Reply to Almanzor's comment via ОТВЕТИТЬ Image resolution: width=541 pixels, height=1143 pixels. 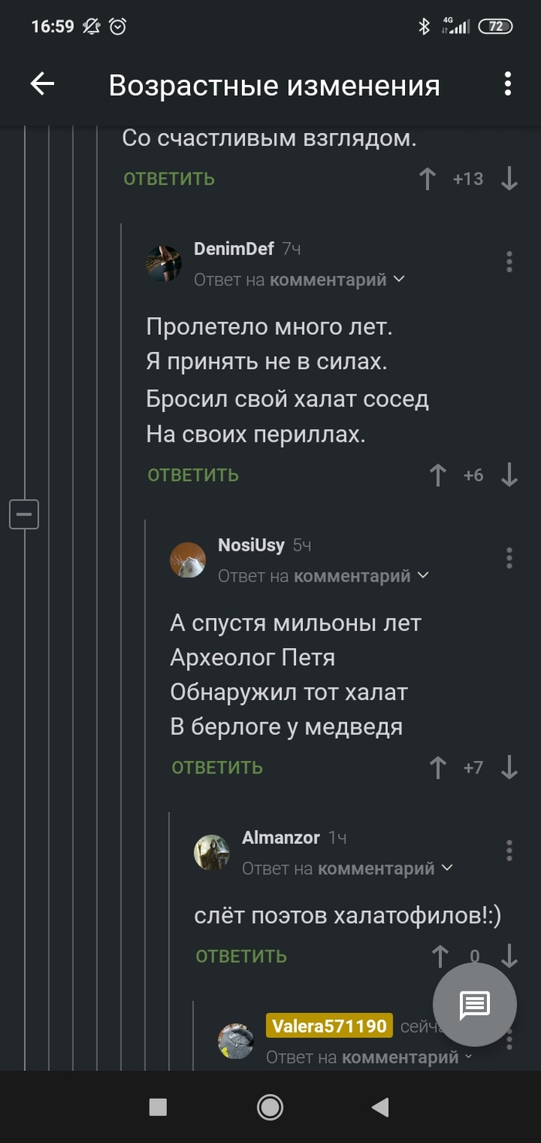coord(241,957)
